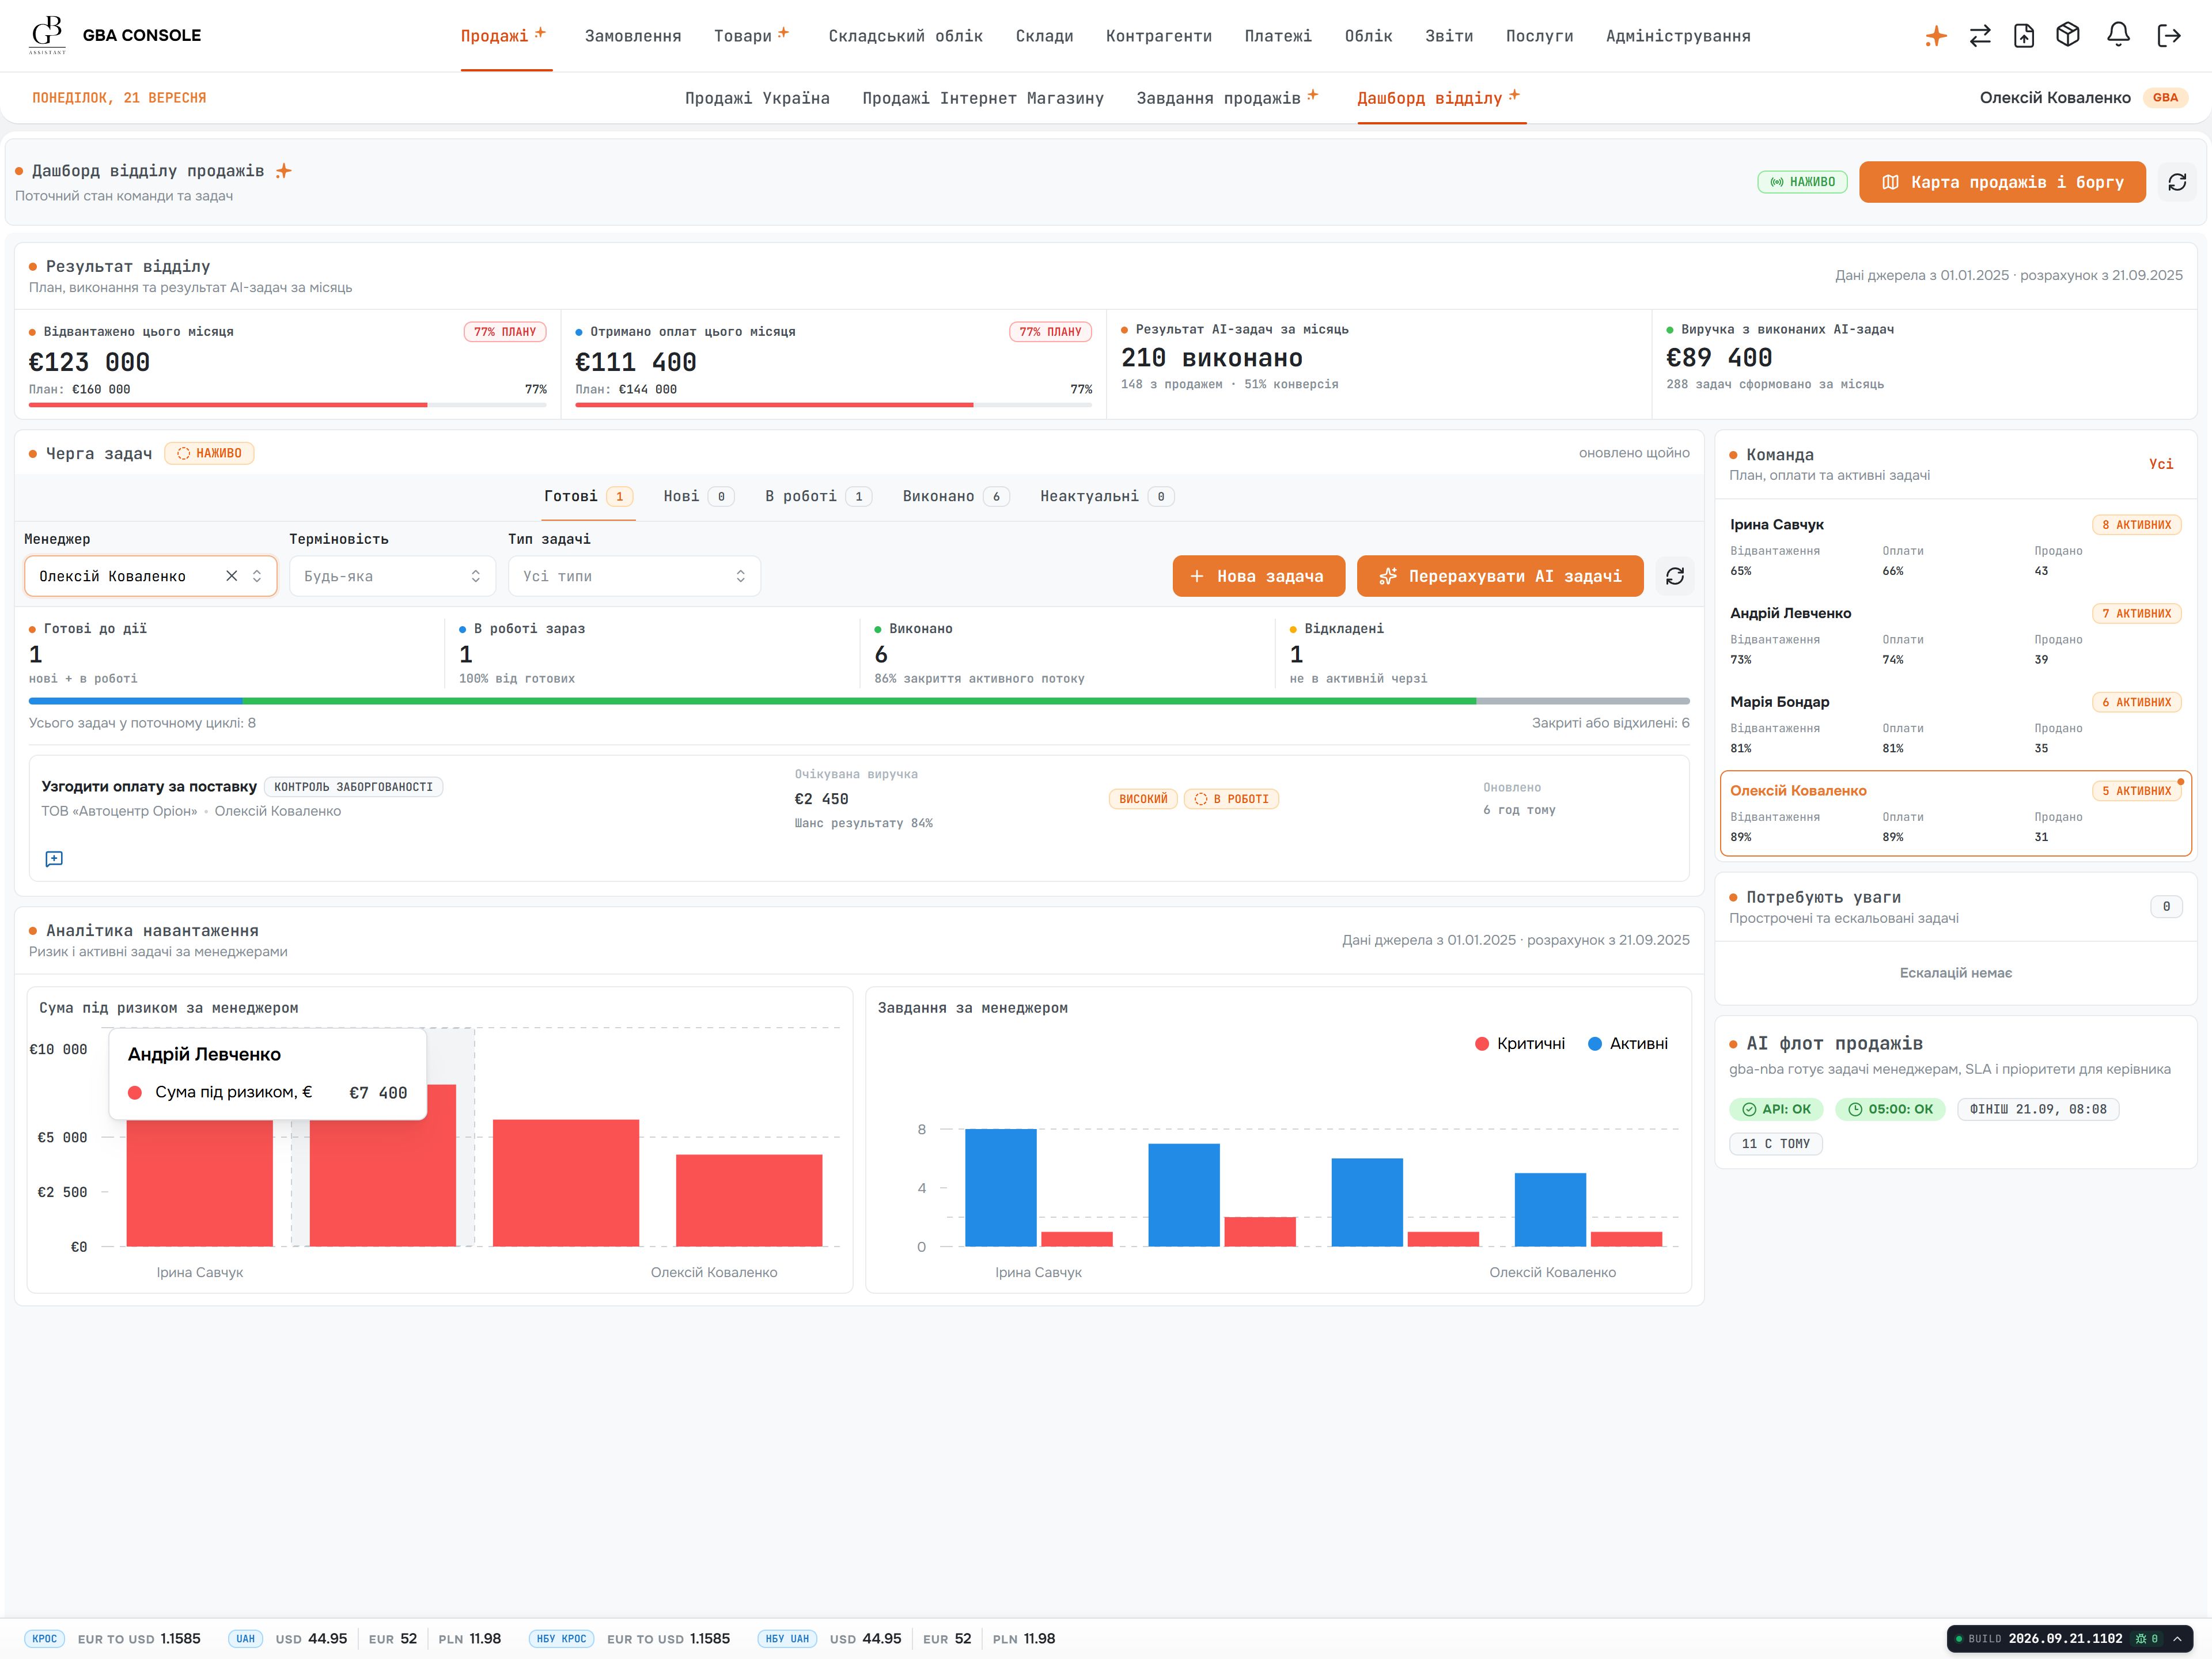2212x1659 pixels.
Task: Click the GBA badge next to user name
Action: [x=2165, y=97]
